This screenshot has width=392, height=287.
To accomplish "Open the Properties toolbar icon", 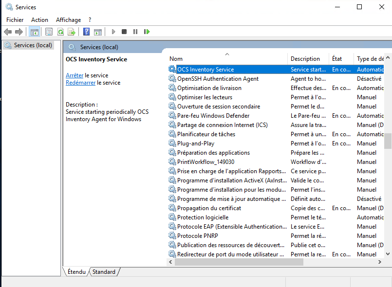I will click(x=49, y=32).
